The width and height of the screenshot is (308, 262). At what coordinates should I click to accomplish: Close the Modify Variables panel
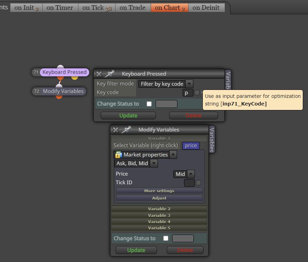tap(116, 130)
